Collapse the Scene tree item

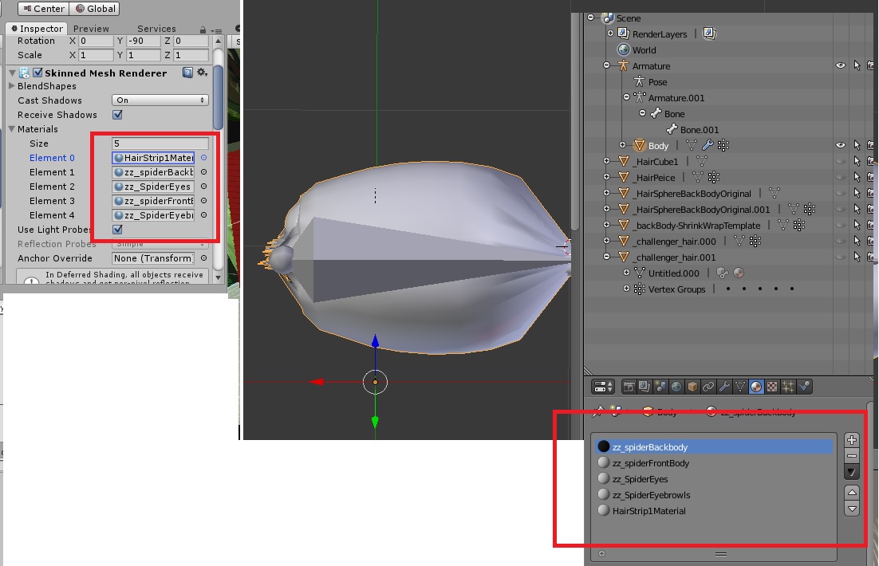[x=590, y=17]
